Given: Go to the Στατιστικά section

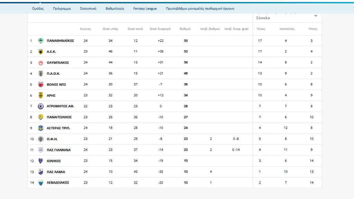Looking at the screenshot, I should point(88,9).
